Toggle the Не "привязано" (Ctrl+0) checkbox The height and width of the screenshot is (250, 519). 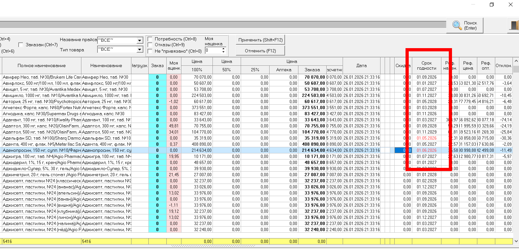150,51
